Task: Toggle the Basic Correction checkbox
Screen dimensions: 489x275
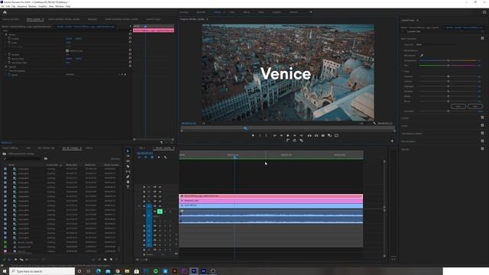Action: pos(482,38)
